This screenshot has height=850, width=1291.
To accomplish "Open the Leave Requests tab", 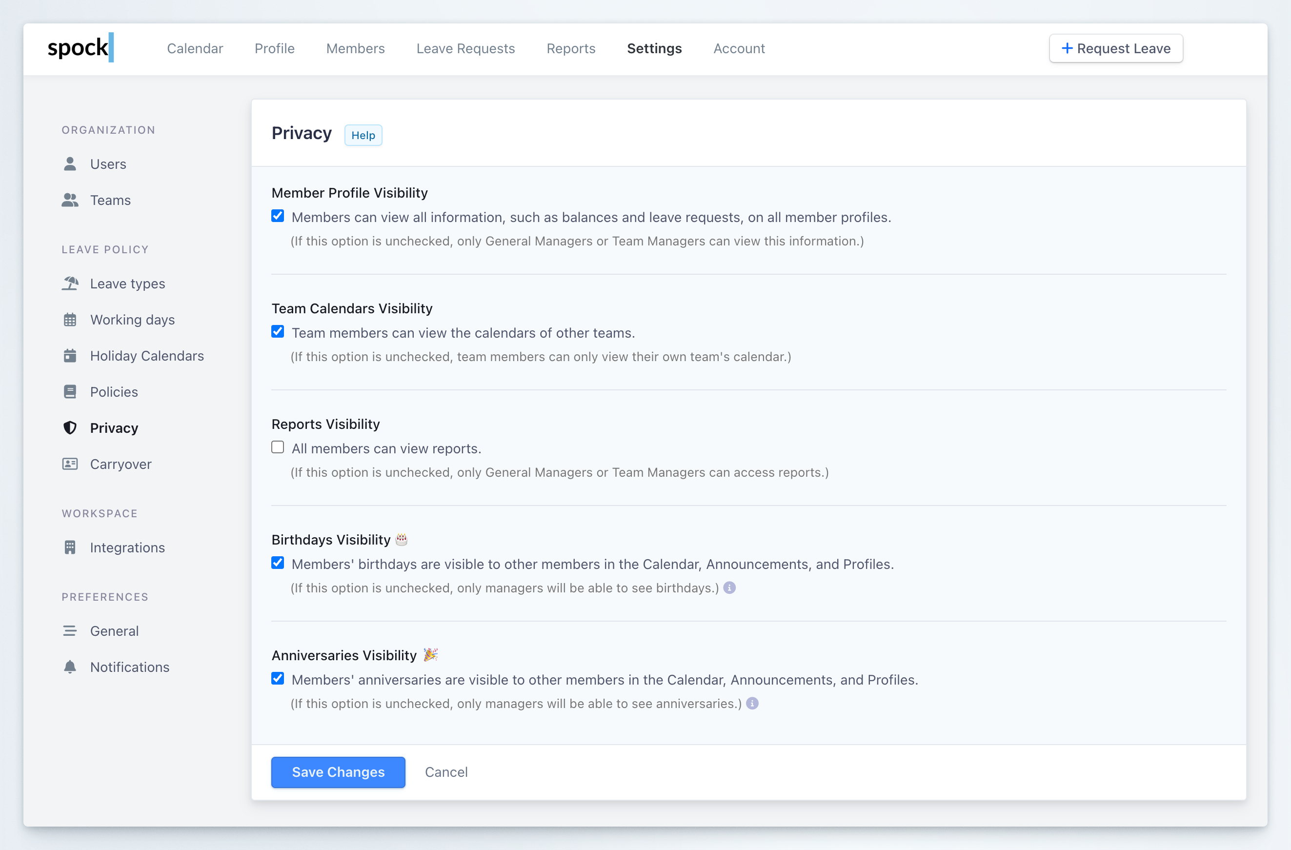I will pyautogui.click(x=465, y=48).
